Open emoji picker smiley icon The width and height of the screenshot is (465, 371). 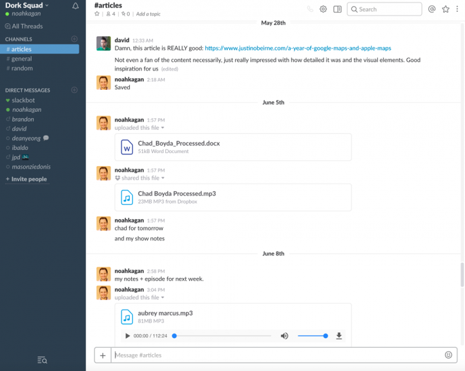[x=448, y=355]
